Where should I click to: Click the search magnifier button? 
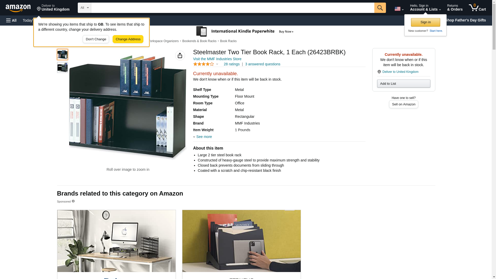[x=380, y=8]
